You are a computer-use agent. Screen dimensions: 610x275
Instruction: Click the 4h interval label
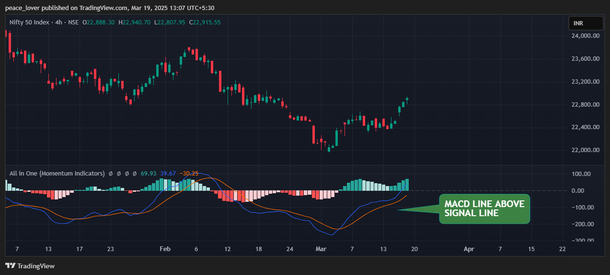click(x=59, y=22)
